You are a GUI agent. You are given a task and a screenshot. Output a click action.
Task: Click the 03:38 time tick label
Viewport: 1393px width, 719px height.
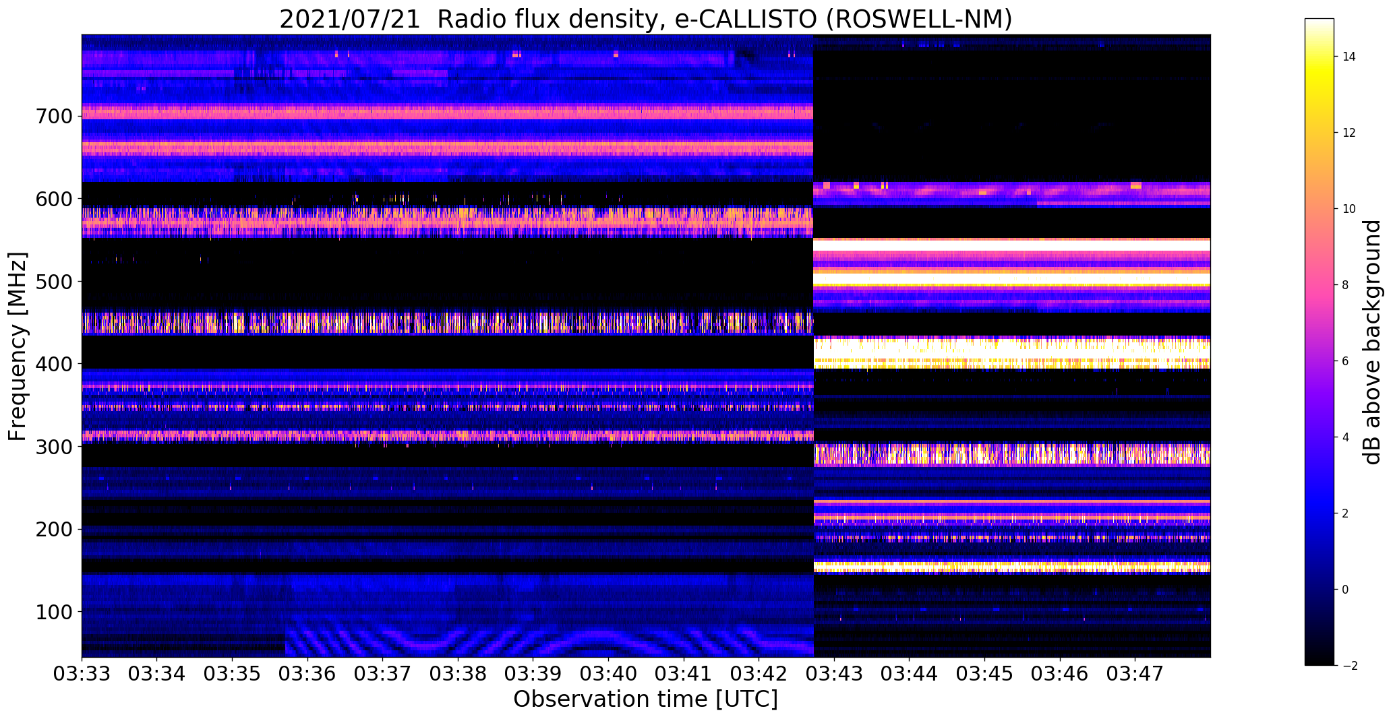[458, 673]
